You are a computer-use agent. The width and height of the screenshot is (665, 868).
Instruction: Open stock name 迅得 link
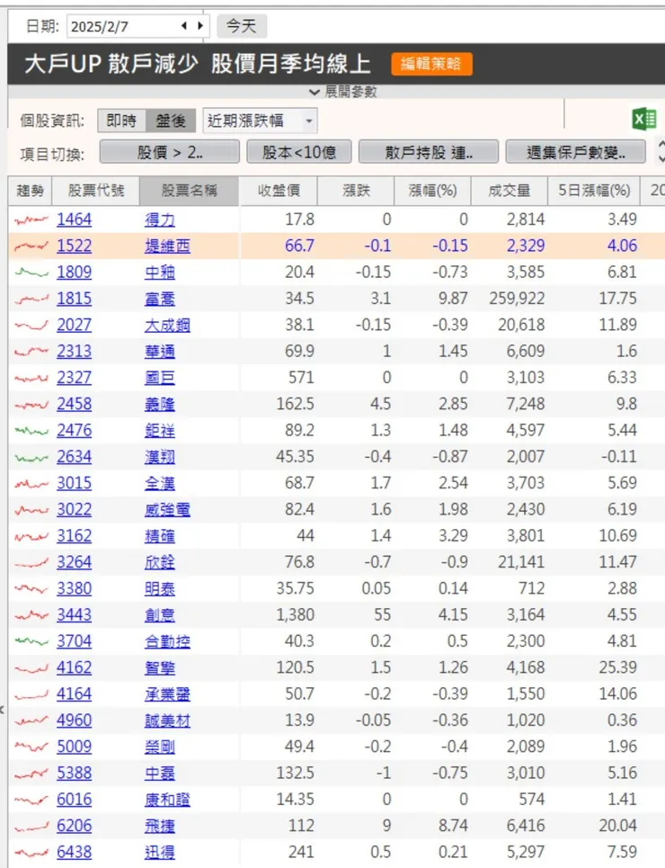pyautogui.click(x=160, y=853)
